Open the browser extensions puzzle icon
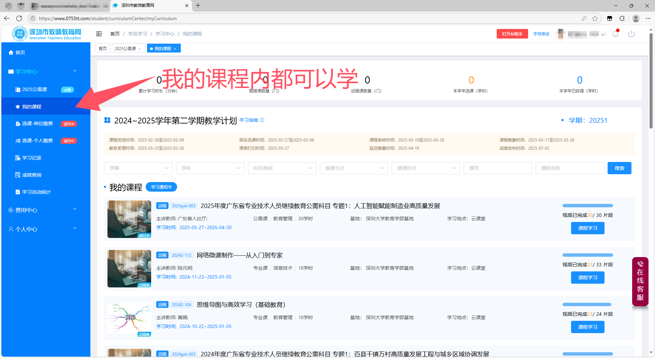Viewport: 655px width, 358px height. [622, 18]
